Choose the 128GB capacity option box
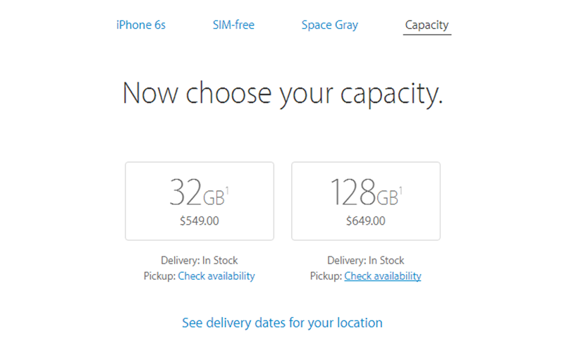The height and width of the screenshot is (346, 564). pyautogui.click(x=366, y=201)
